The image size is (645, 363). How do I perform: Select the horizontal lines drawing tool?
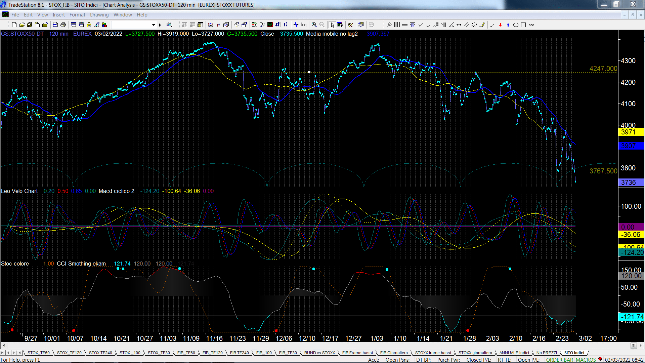[405, 25]
